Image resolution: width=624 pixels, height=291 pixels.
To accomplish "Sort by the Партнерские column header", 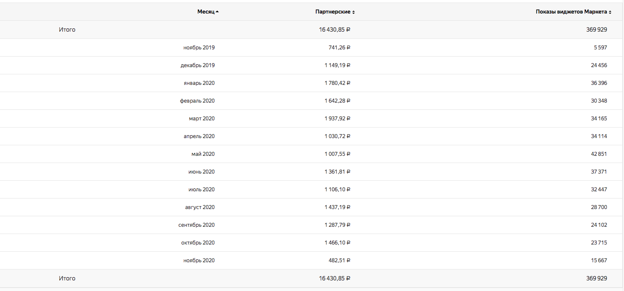I will (x=333, y=12).
